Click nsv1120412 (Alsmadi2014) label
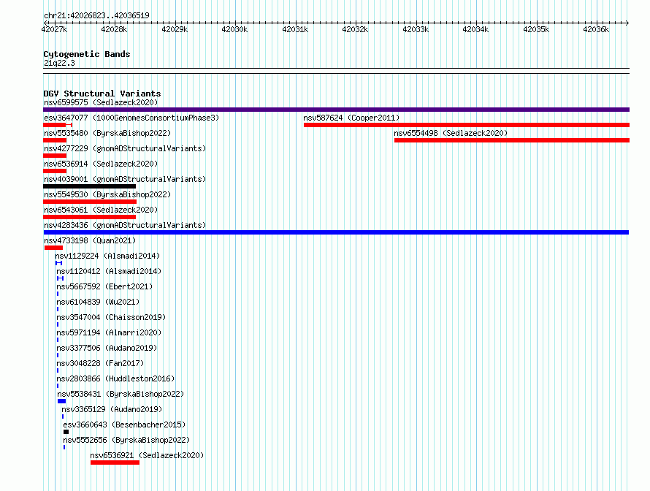This screenshot has height=491, width=650. click(x=109, y=271)
